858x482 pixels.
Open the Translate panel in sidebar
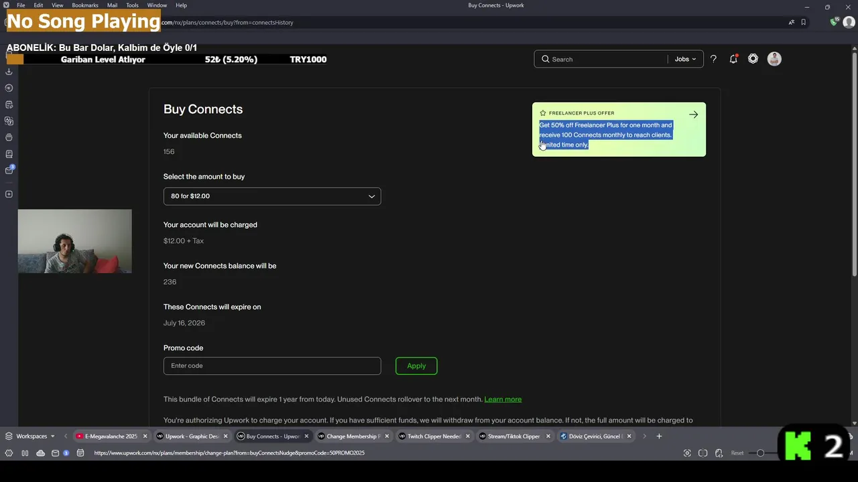9,121
